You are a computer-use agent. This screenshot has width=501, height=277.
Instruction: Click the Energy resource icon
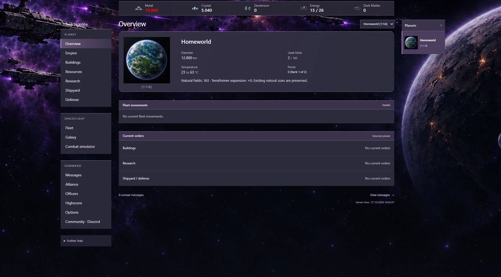[x=303, y=8]
